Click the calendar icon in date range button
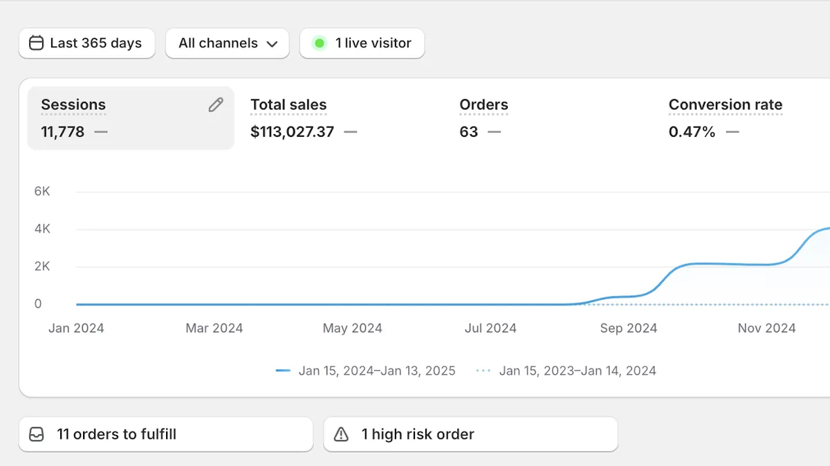Screen dimensions: 830x466 (x=36, y=43)
